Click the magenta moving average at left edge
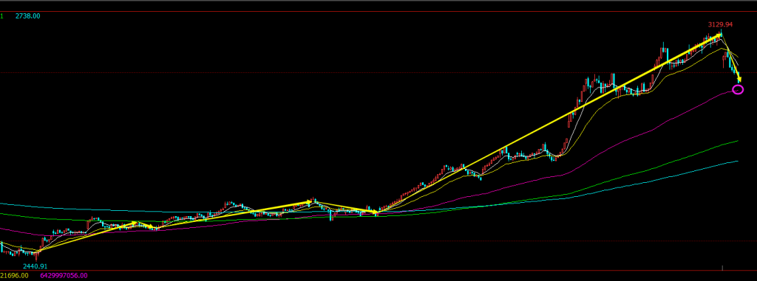Viewport: 757px width, 281px height. tap(2, 229)
